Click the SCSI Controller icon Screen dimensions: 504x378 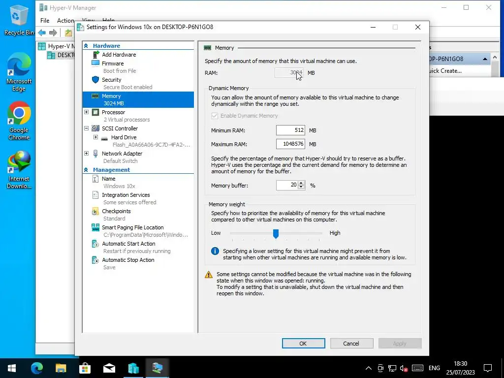click(95, 128)
